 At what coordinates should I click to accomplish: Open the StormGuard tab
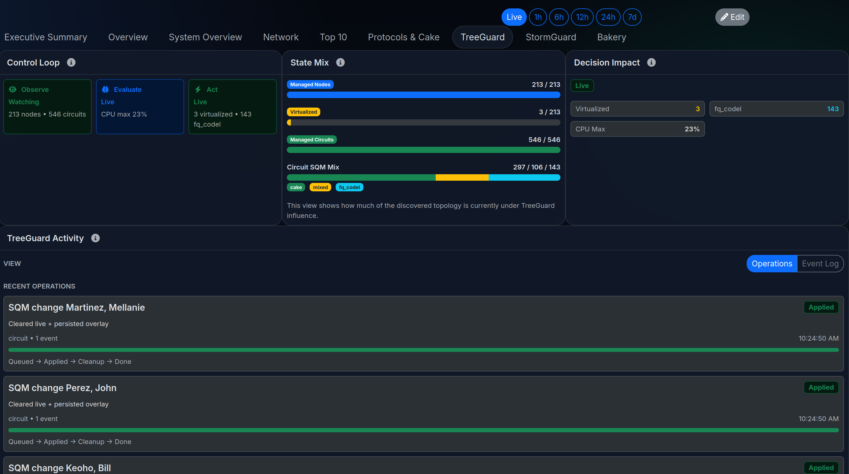tap(551, 37)
